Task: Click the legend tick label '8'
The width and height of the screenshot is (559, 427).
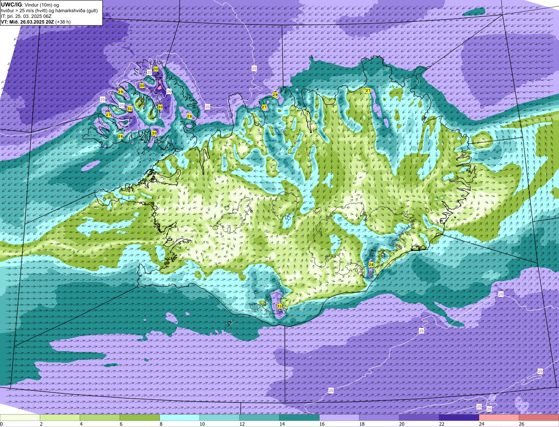Action: pos(160,424)
